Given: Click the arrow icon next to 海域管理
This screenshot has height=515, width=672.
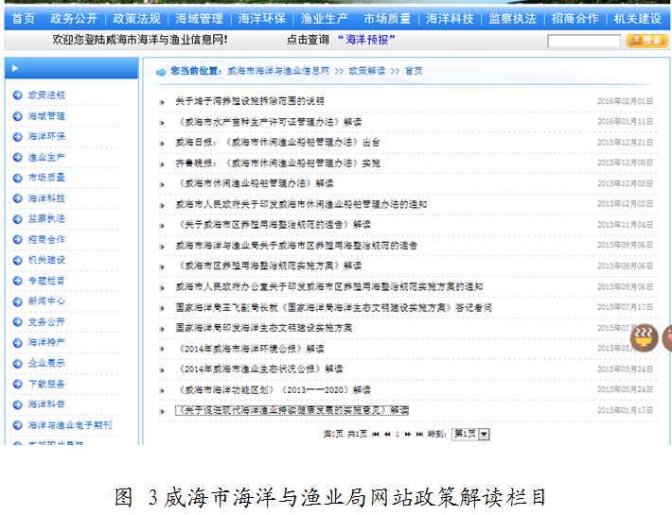Looking at the screenshot, I should [x=17, y=116].
